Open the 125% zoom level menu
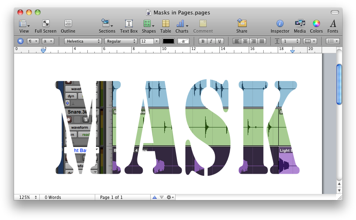356x220 pixels. tap(27, 197)
